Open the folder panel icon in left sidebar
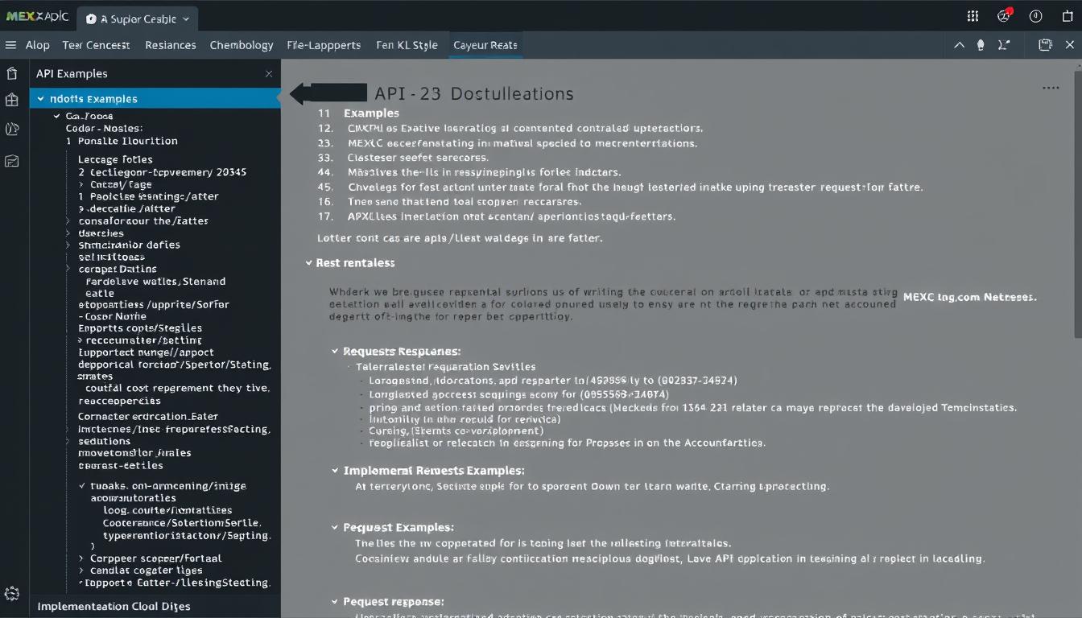Viewport: 1082px width, 618px height. (x=12, y=161)
